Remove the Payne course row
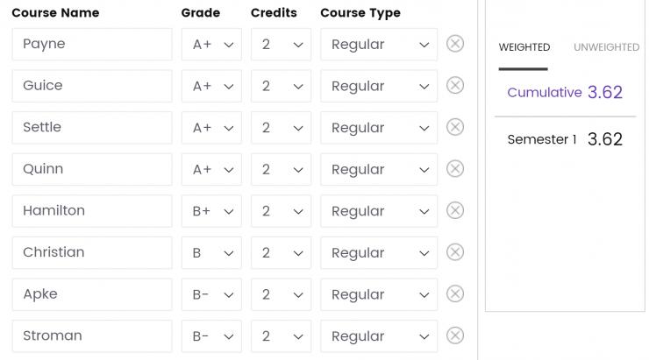This screenshot has height=360, width=649. pos(455,44)
